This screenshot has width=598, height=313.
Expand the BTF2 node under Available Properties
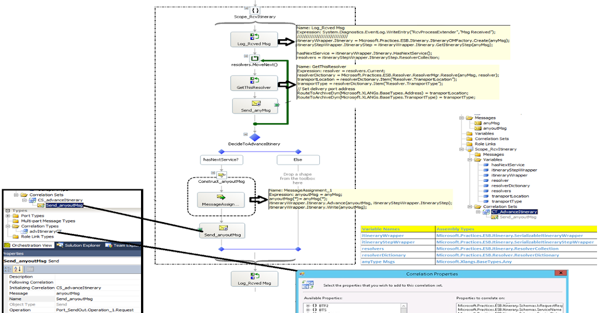coord(308,305)
